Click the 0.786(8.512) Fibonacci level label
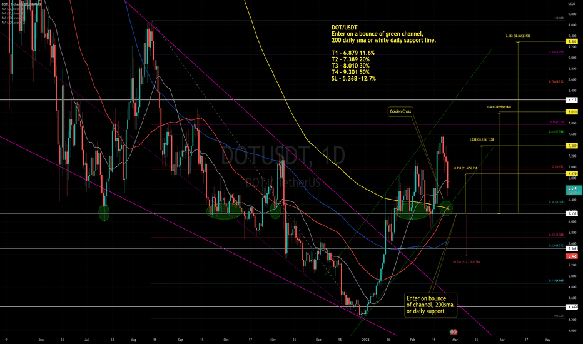The image size is (583, 344). (x=557, y=82)
